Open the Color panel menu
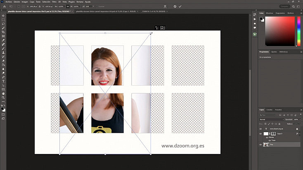The image size is (303, 170). (301, 13)
